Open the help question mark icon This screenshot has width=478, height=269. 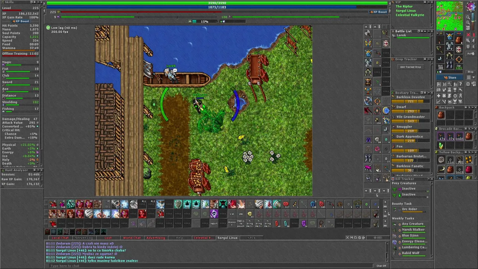[460, 84]
